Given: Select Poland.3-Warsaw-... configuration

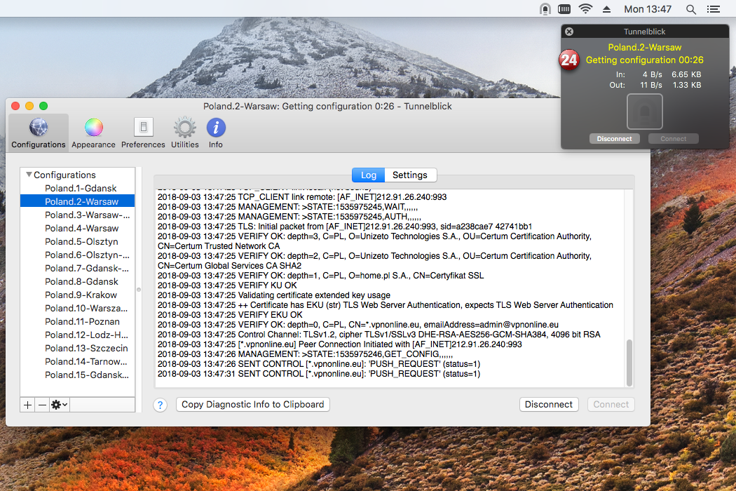Looking at the screenshot, I should click(77, 215).
